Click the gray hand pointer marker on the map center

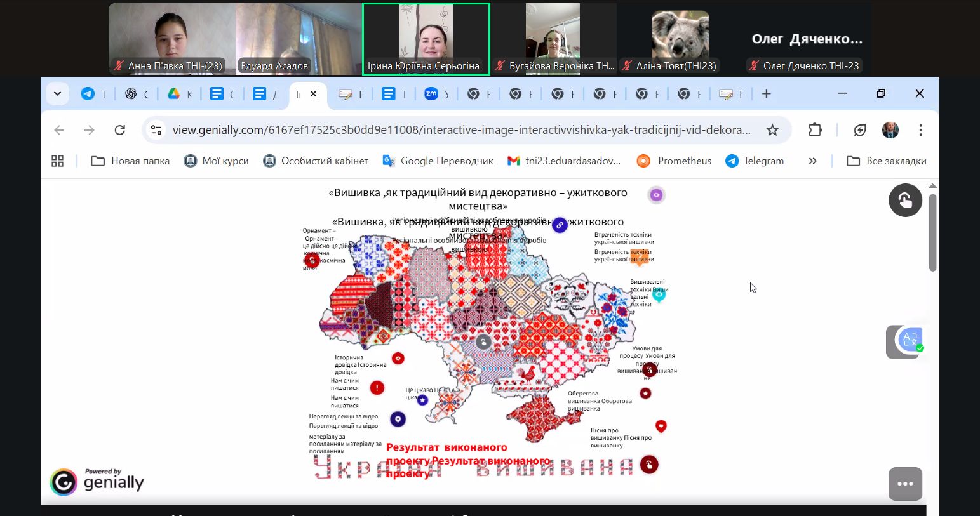[x=483, y=342]
